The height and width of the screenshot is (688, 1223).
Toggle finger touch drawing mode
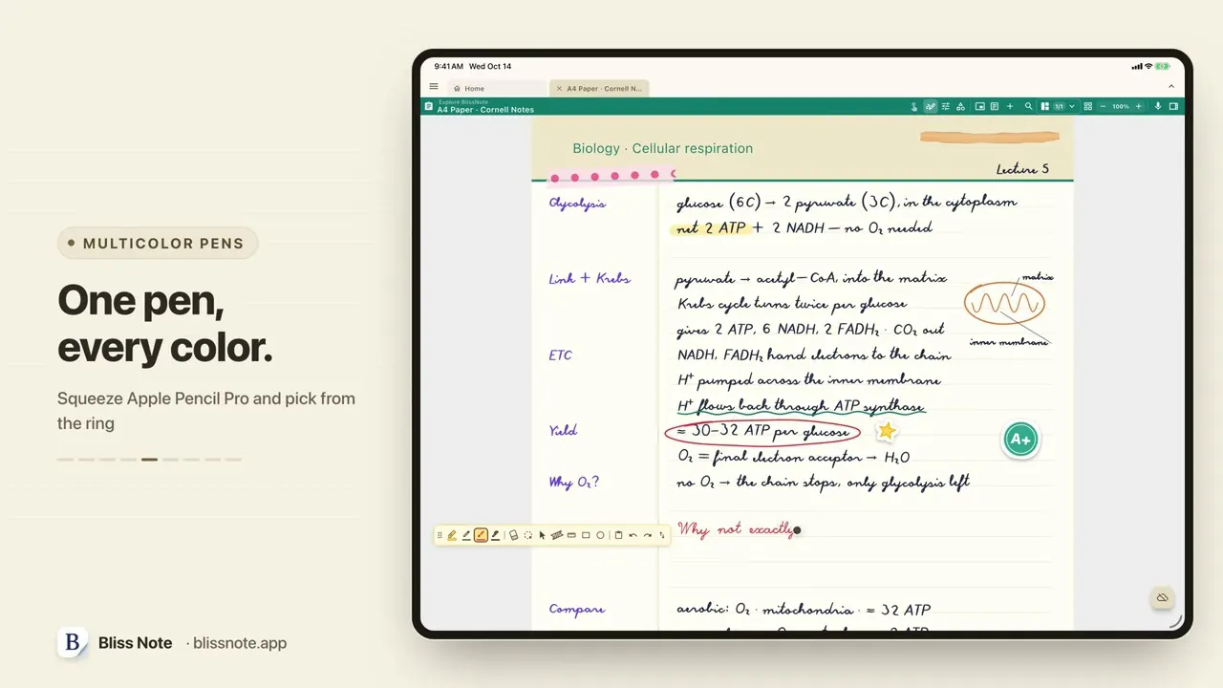click(x=914, y=106)
